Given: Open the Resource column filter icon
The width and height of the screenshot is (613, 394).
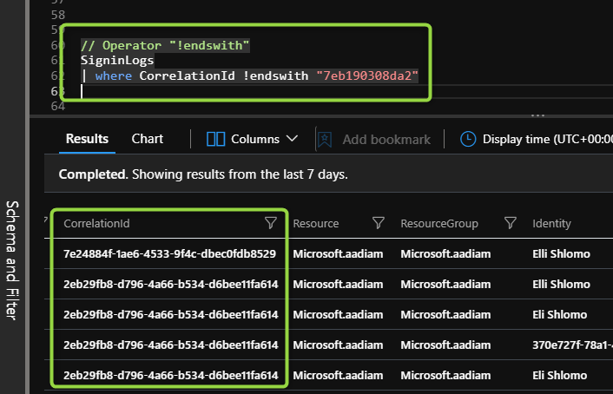Looking at the screenshot, I should [378, 223].
